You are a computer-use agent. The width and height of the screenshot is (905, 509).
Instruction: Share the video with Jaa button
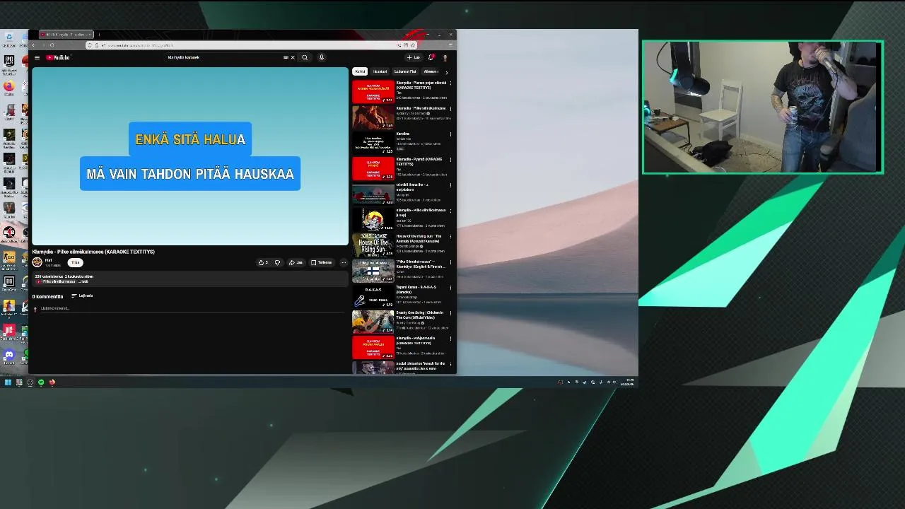[x=296, y=262]
